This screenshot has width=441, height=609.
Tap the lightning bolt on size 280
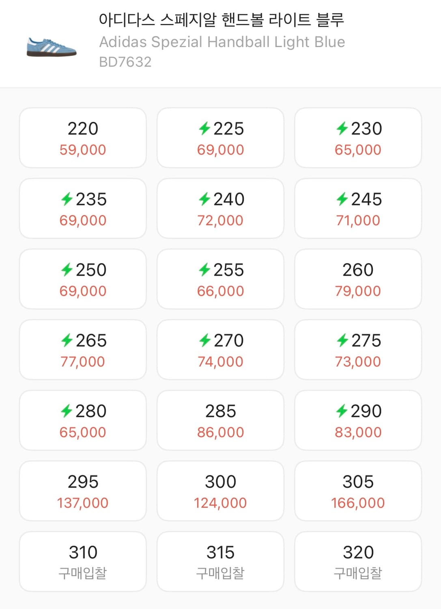click(67, 411)
